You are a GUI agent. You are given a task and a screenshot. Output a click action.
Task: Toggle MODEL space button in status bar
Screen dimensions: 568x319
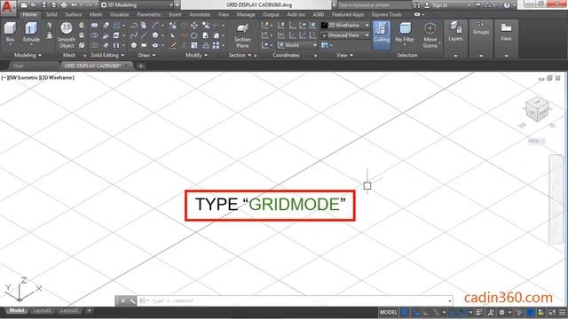pyautogui.click(x=389, y=313)
